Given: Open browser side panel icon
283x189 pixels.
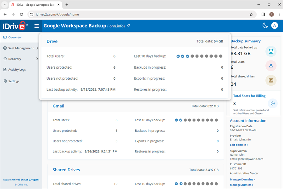Looking at the screenshot, I should [263, 14].
